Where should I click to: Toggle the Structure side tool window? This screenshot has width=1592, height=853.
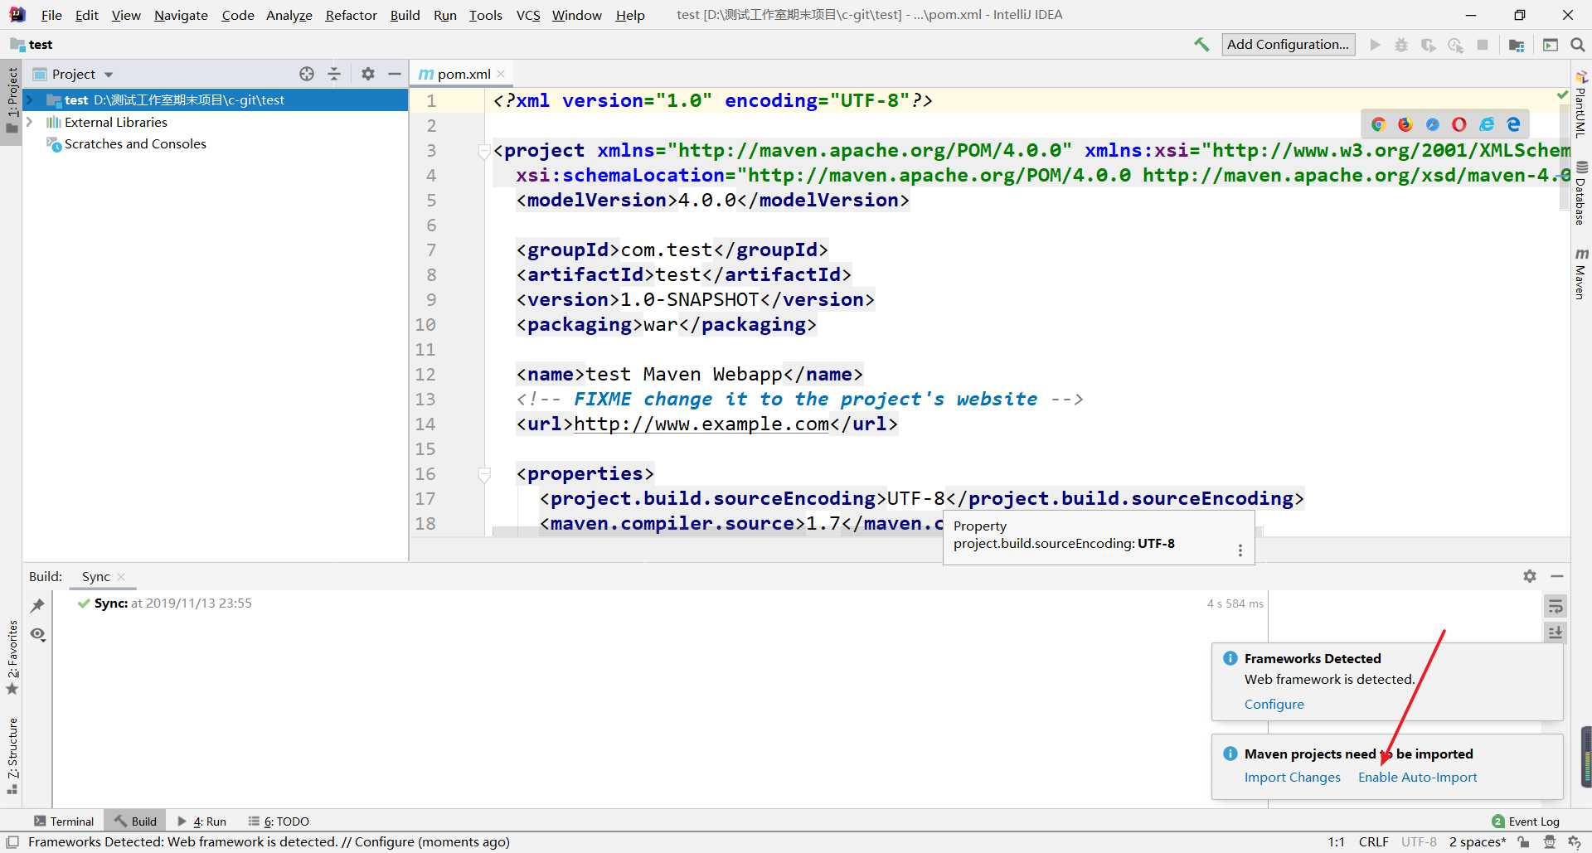[12, 756]
